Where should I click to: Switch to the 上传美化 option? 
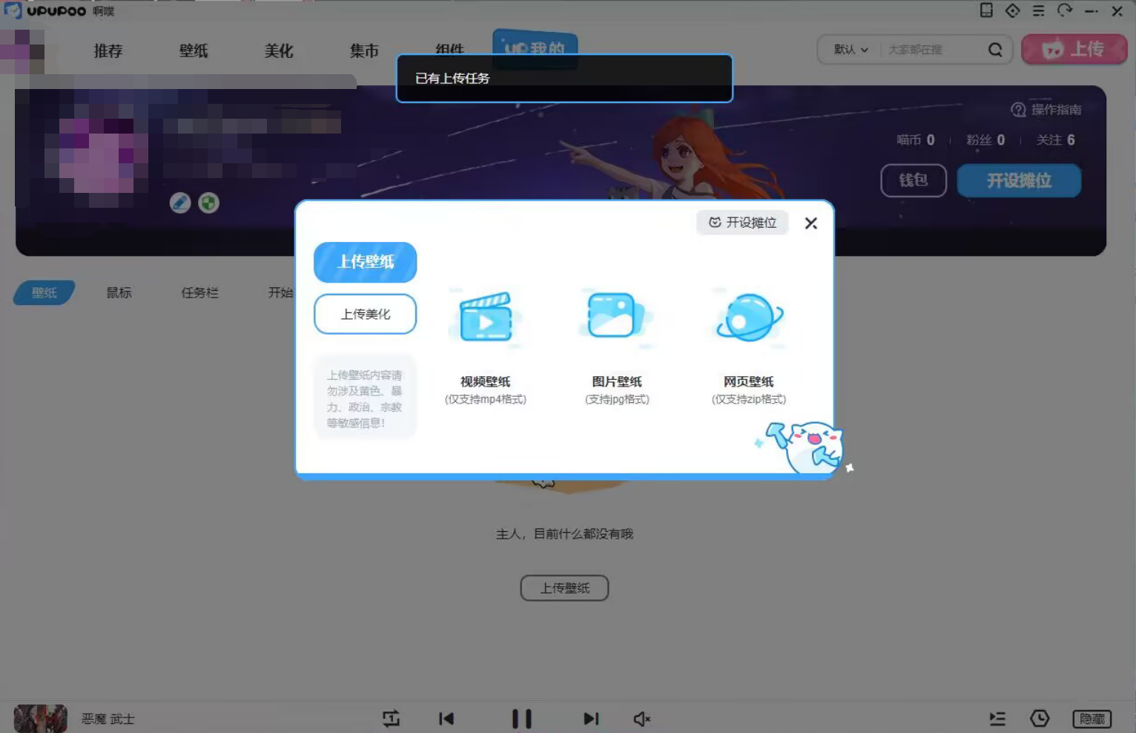[x=365, y=315]
